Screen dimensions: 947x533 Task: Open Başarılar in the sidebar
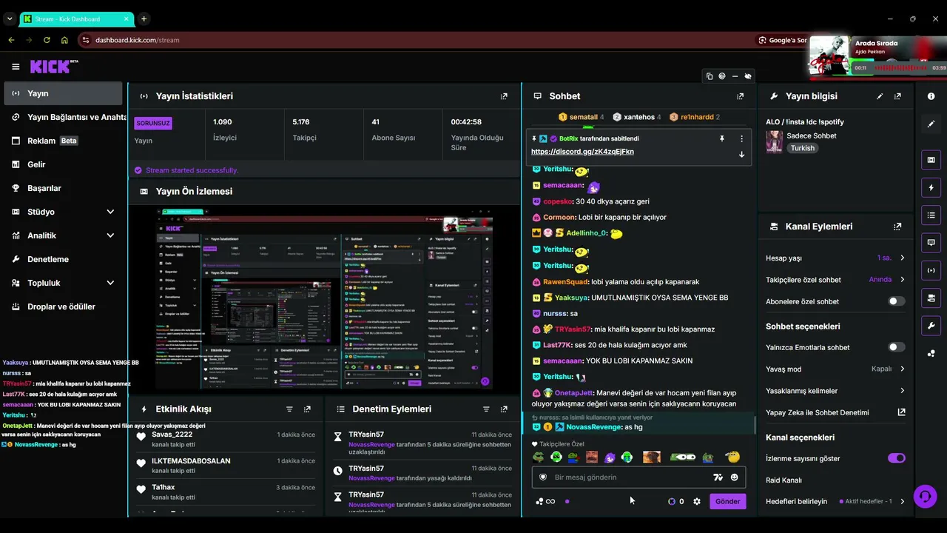(63, 188)
